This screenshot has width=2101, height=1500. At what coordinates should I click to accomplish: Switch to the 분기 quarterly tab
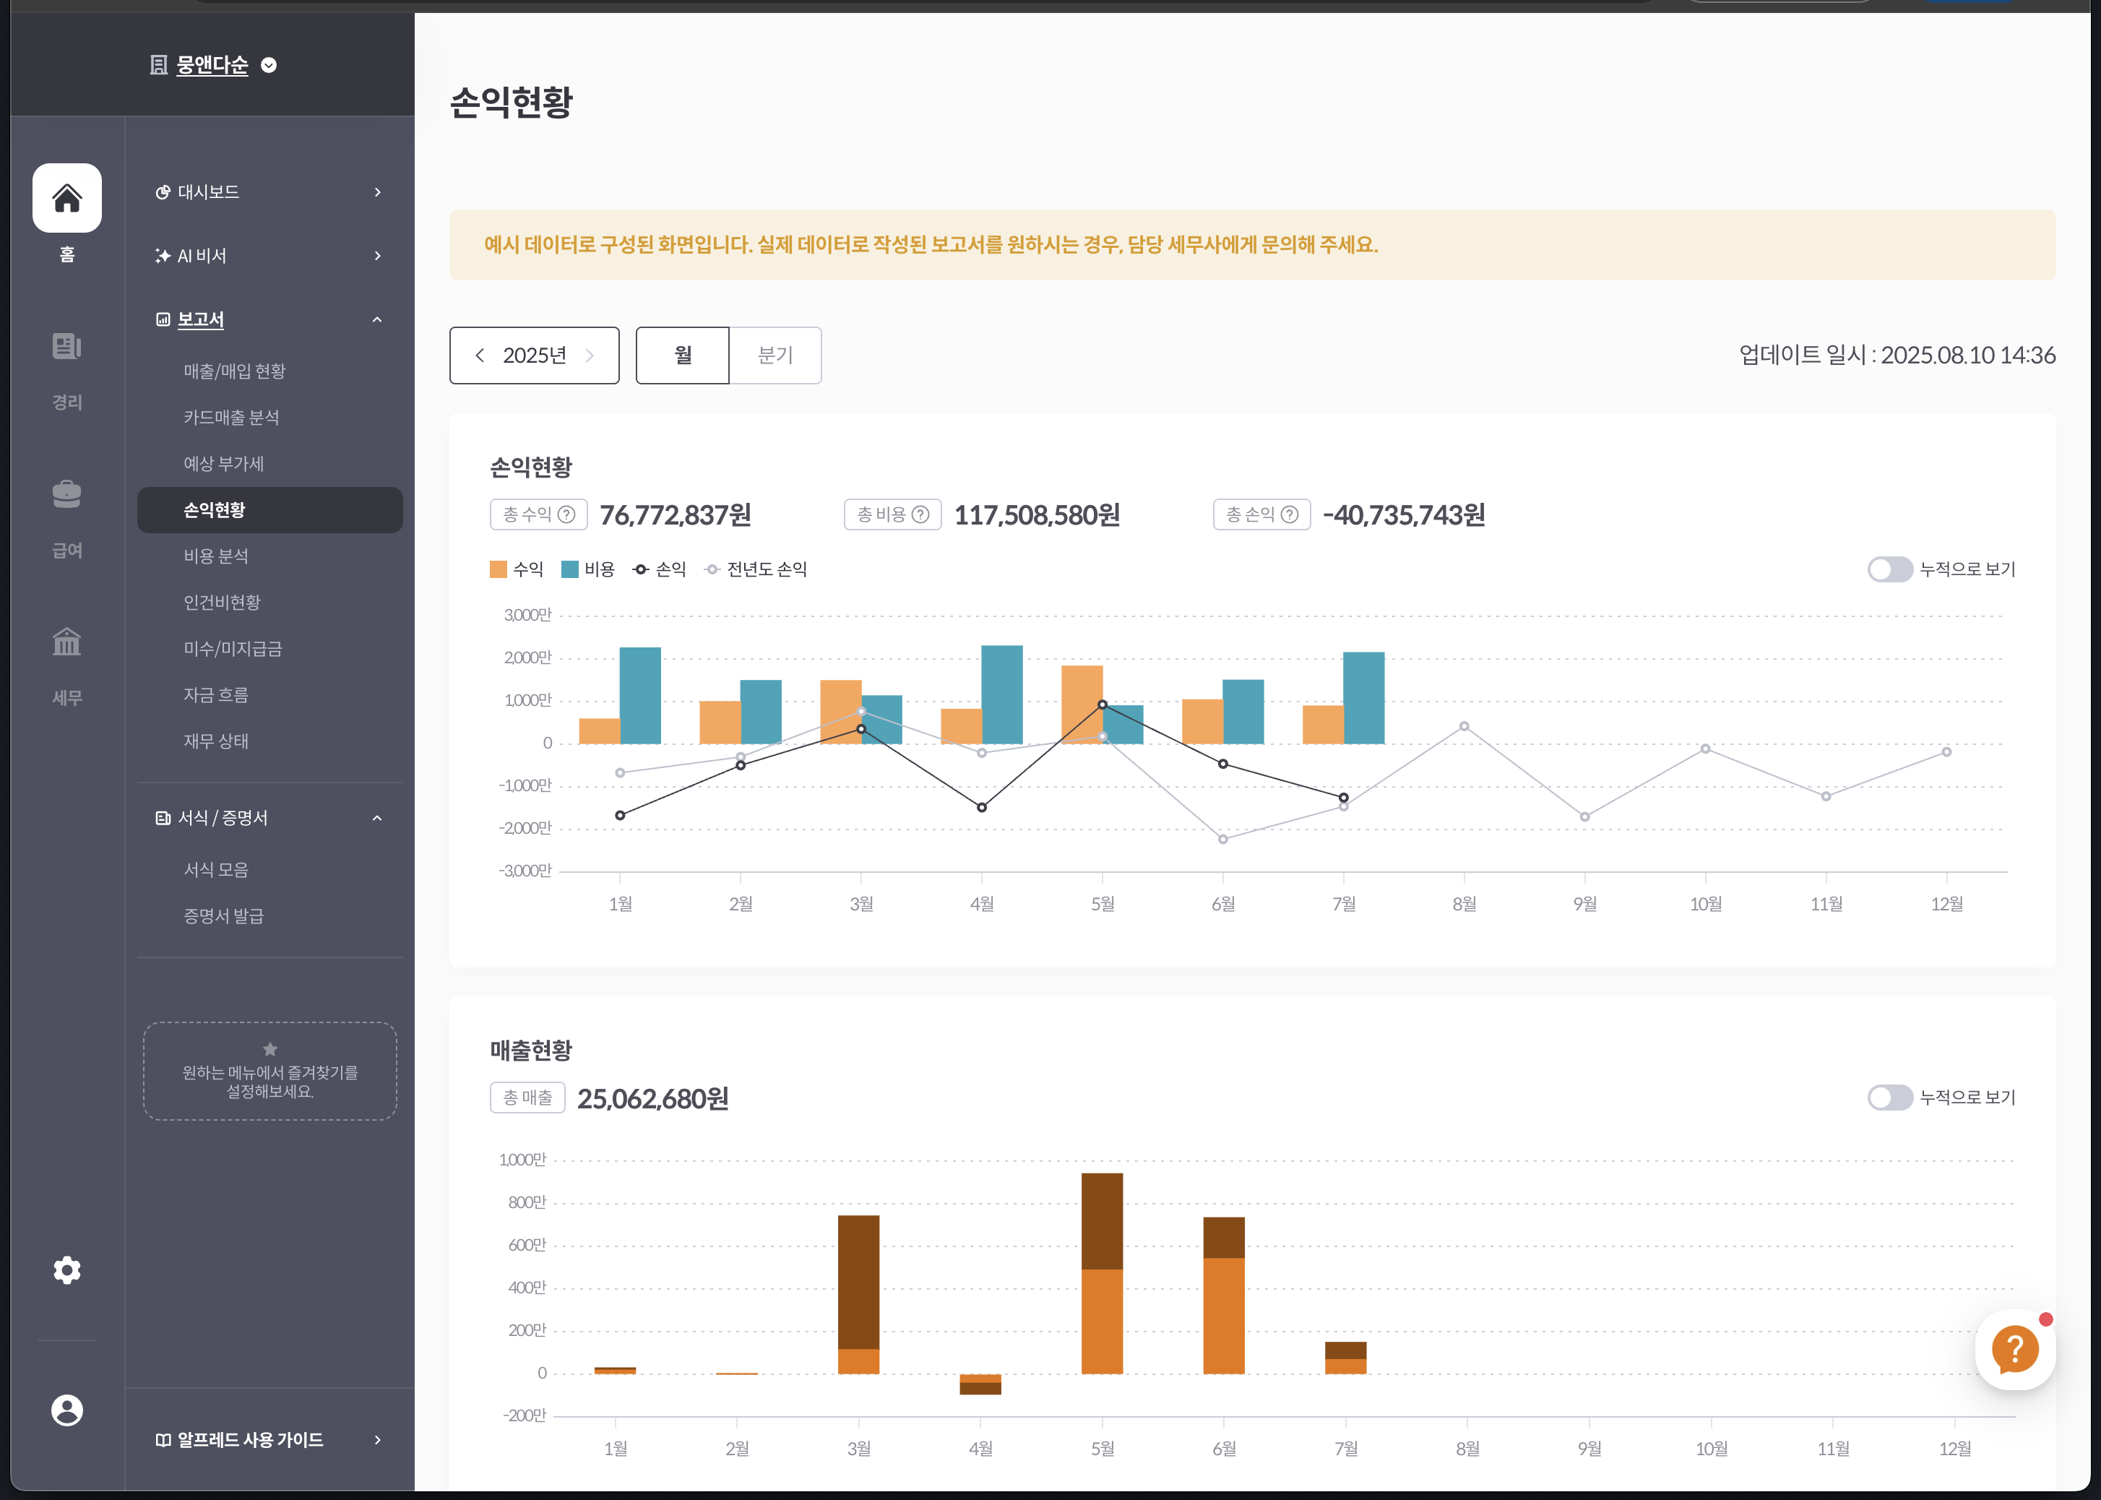tap(775, 355)
